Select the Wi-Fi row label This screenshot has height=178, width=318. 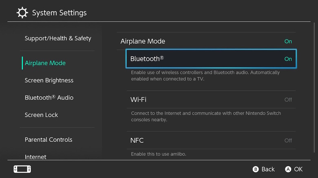point(138,100)
